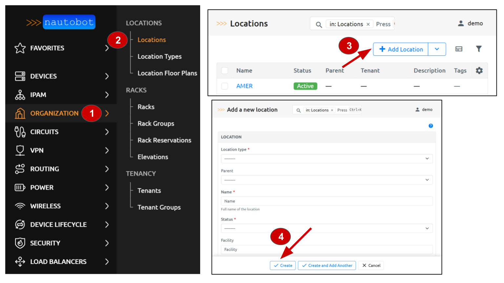
Task: Expand the Security menu chevron
Action: (x=107, y=243)
